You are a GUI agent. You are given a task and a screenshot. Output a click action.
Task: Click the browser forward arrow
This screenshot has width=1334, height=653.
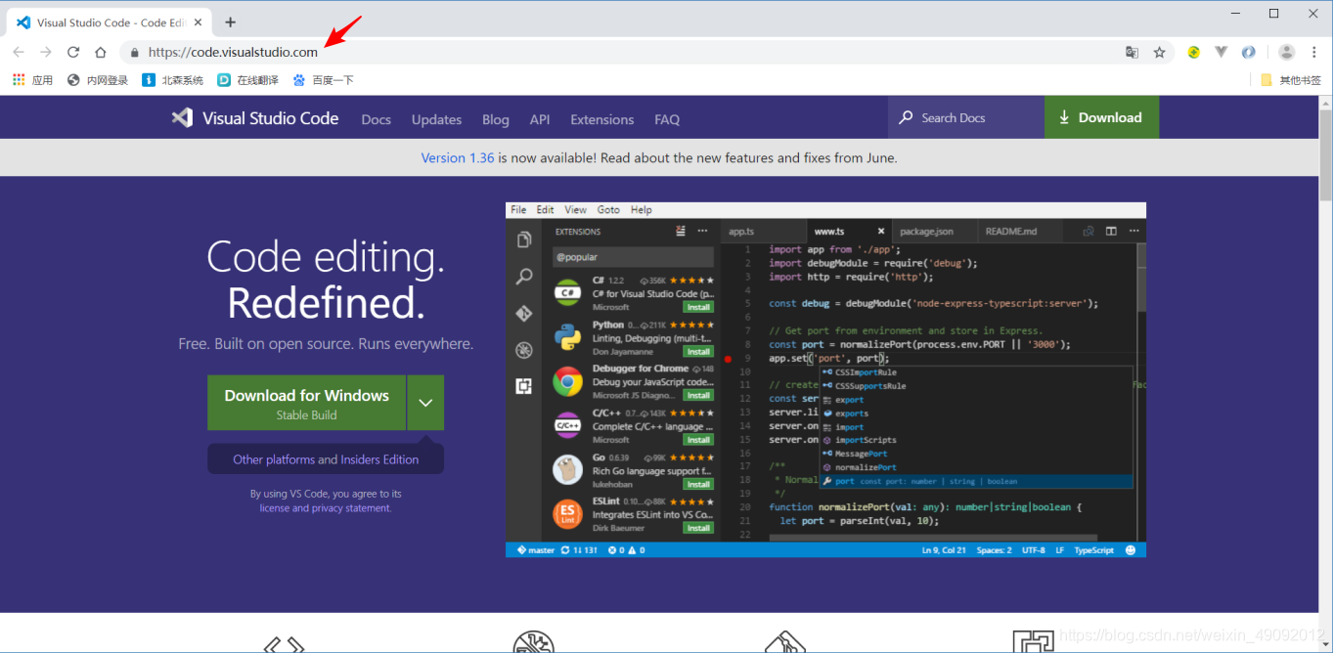click(46, 52)
